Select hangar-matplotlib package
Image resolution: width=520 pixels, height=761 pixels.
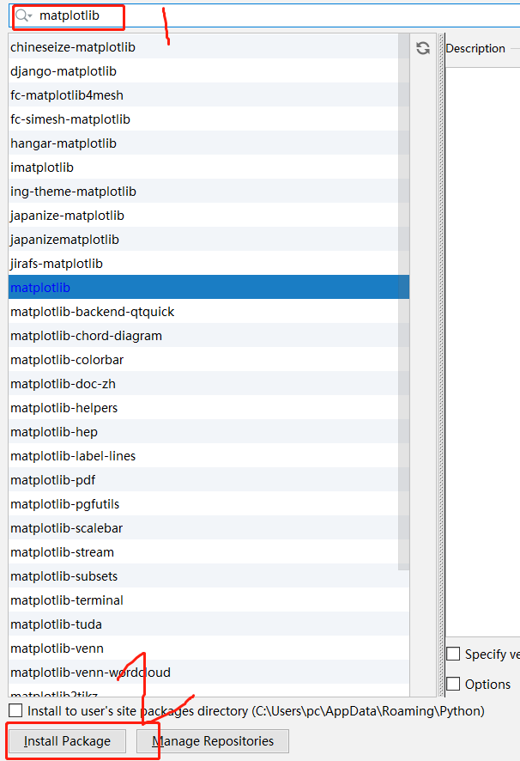[209, 143]
